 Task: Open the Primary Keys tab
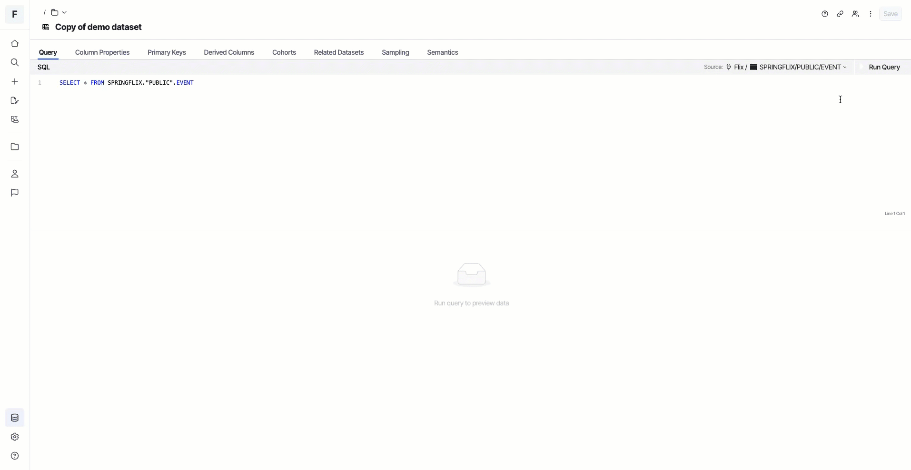coord(167,52)
